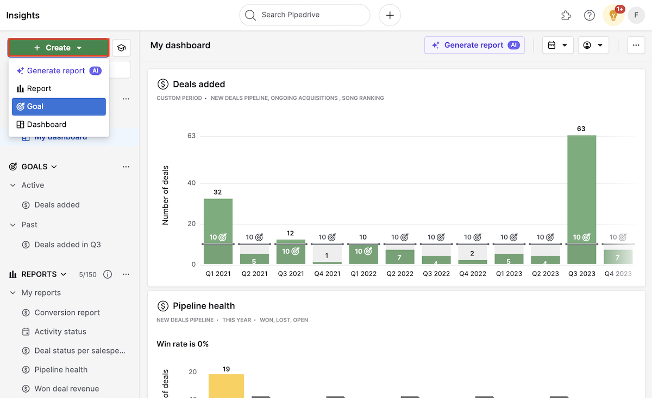Open the account avatar labeled F
Viewport: 652px width, 398px height.
[636, 15]
